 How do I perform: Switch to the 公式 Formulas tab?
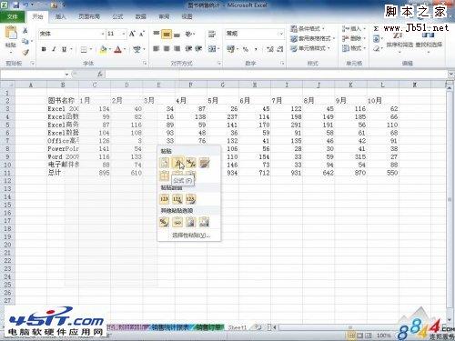(x=117, y=16)
